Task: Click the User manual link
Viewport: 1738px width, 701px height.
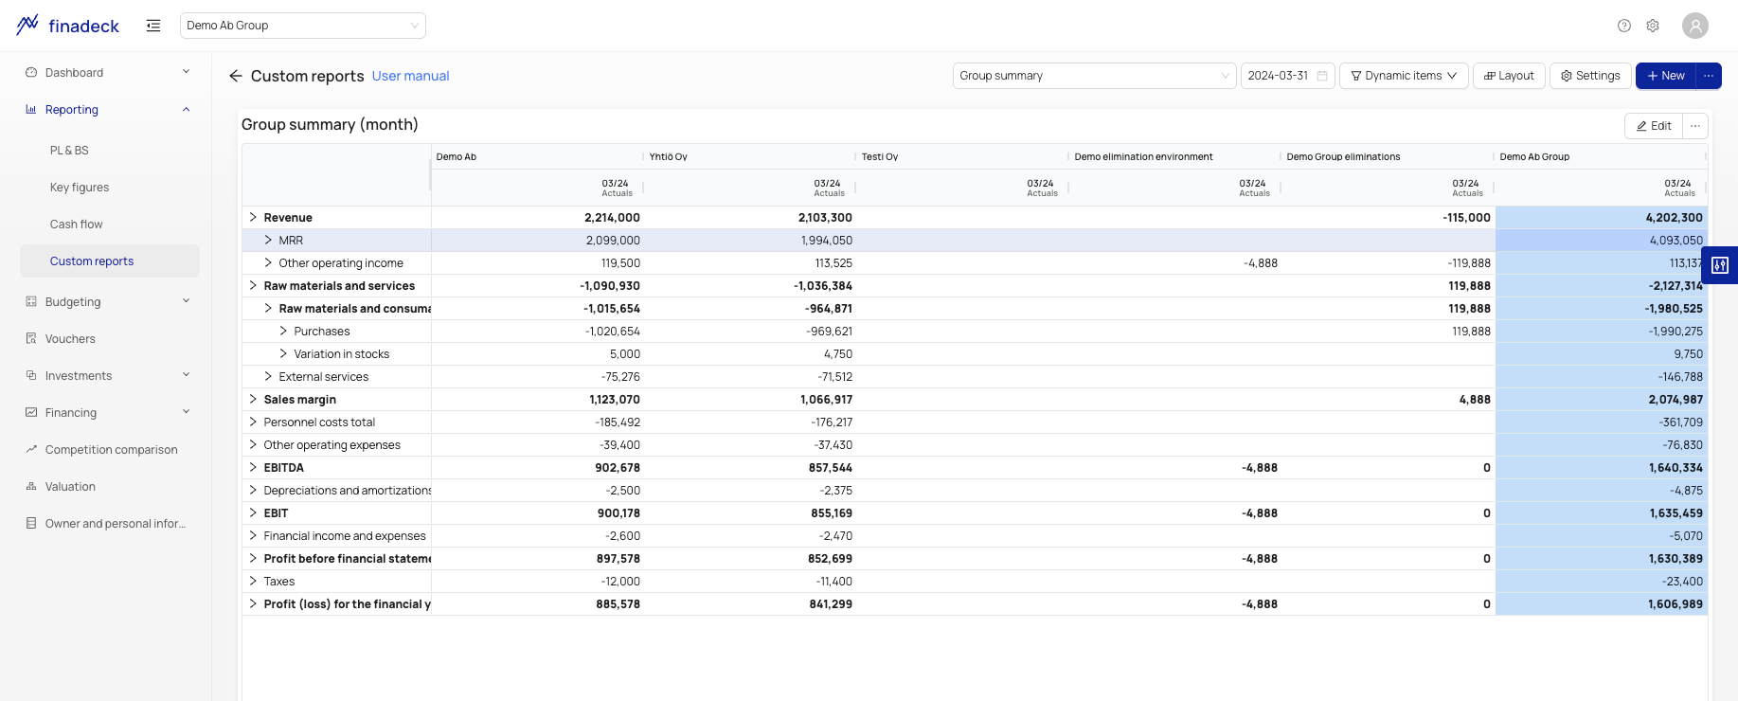Action: point(410,76)
